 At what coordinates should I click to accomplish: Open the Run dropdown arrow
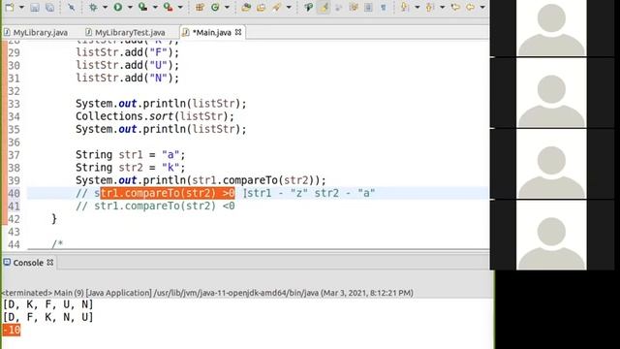[130, 7]
